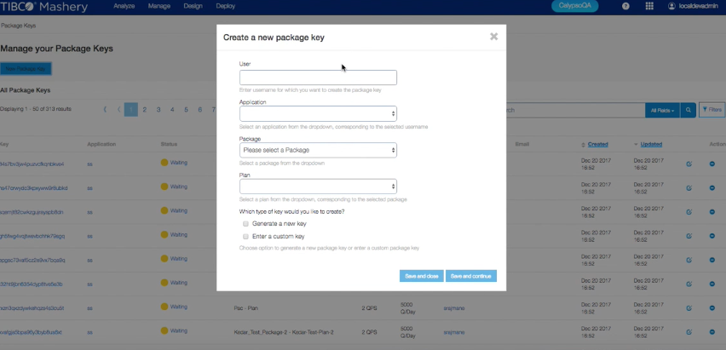Click the 'Psc - Plan' cell
This screenshot has height=350, width=726.
coord(245,308)
